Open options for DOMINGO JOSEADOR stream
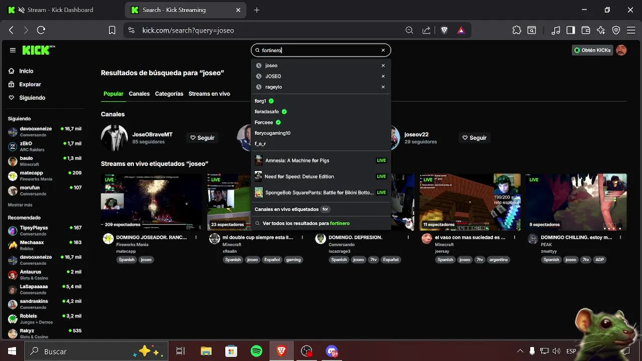Screen dimensions: 642x361 (x=196, y=238)
